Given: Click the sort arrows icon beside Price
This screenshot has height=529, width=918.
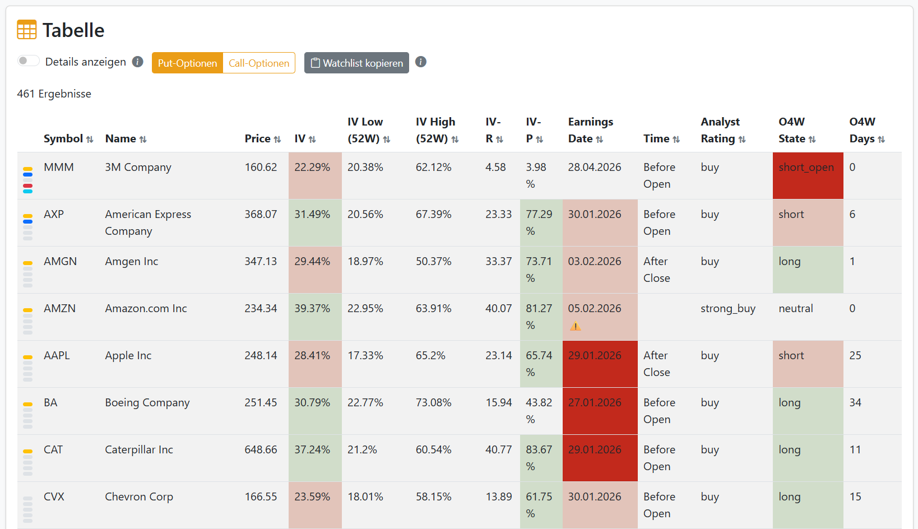Looking at the screenshot, I should point(277,140).
